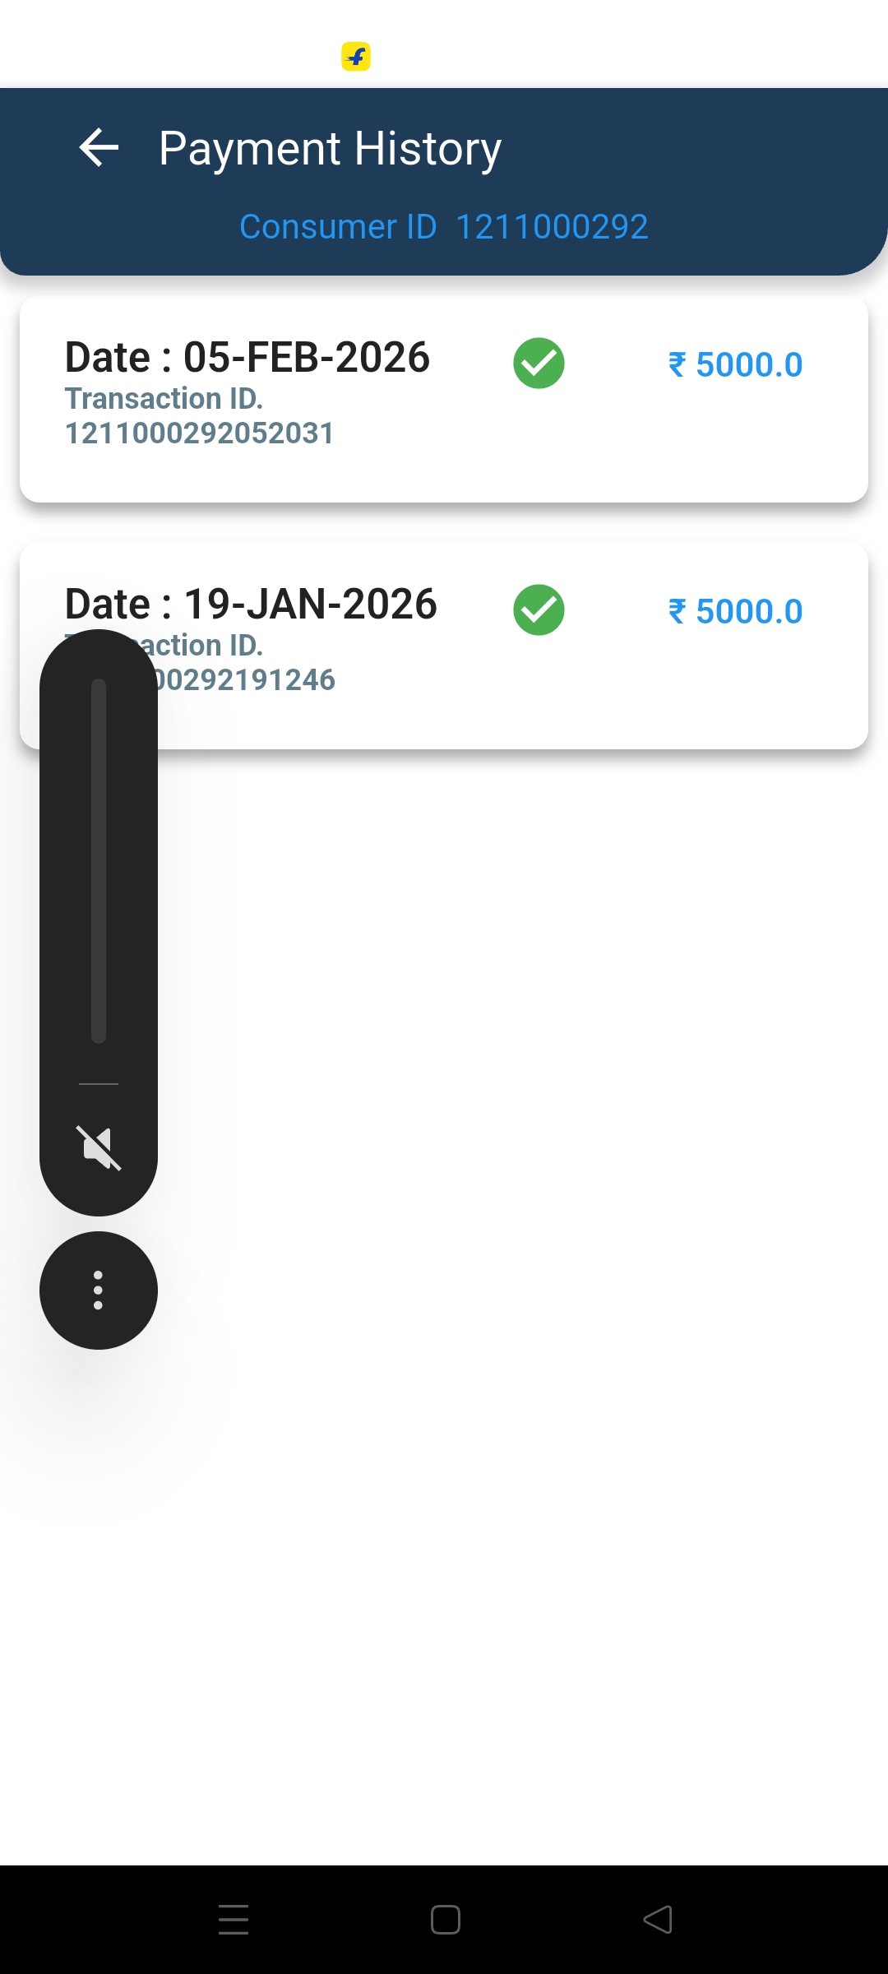Tap ₹ 5000.0 amount for 05-FEB-2026
The image size is (888, 1974).
736,364
